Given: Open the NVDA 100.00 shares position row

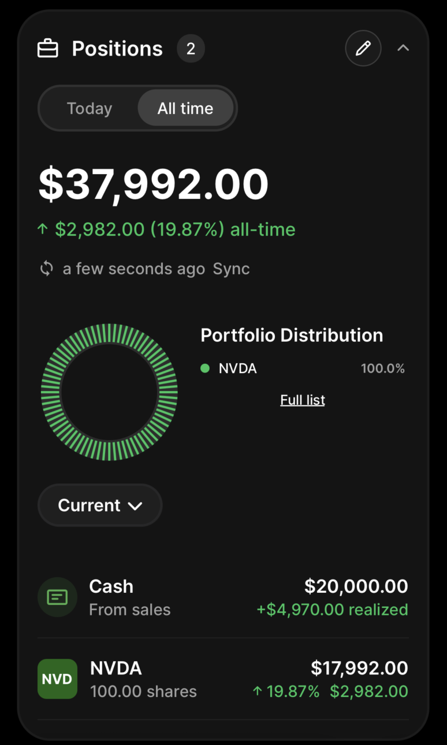Looking at the screenshot, I should pyautogui.click(x=222, y=679).
